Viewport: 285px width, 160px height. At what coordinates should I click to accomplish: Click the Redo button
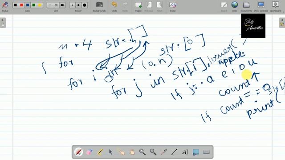pos(125,7)
